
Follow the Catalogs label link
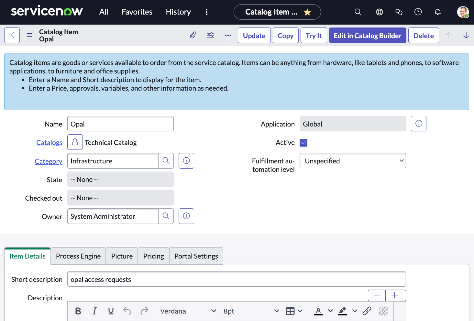[49, 142]
